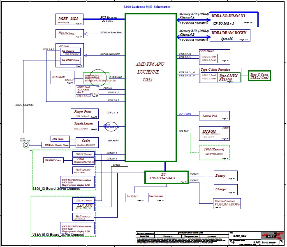
Task: Select the Type-C data Function heading
Action: click(215, 69)
